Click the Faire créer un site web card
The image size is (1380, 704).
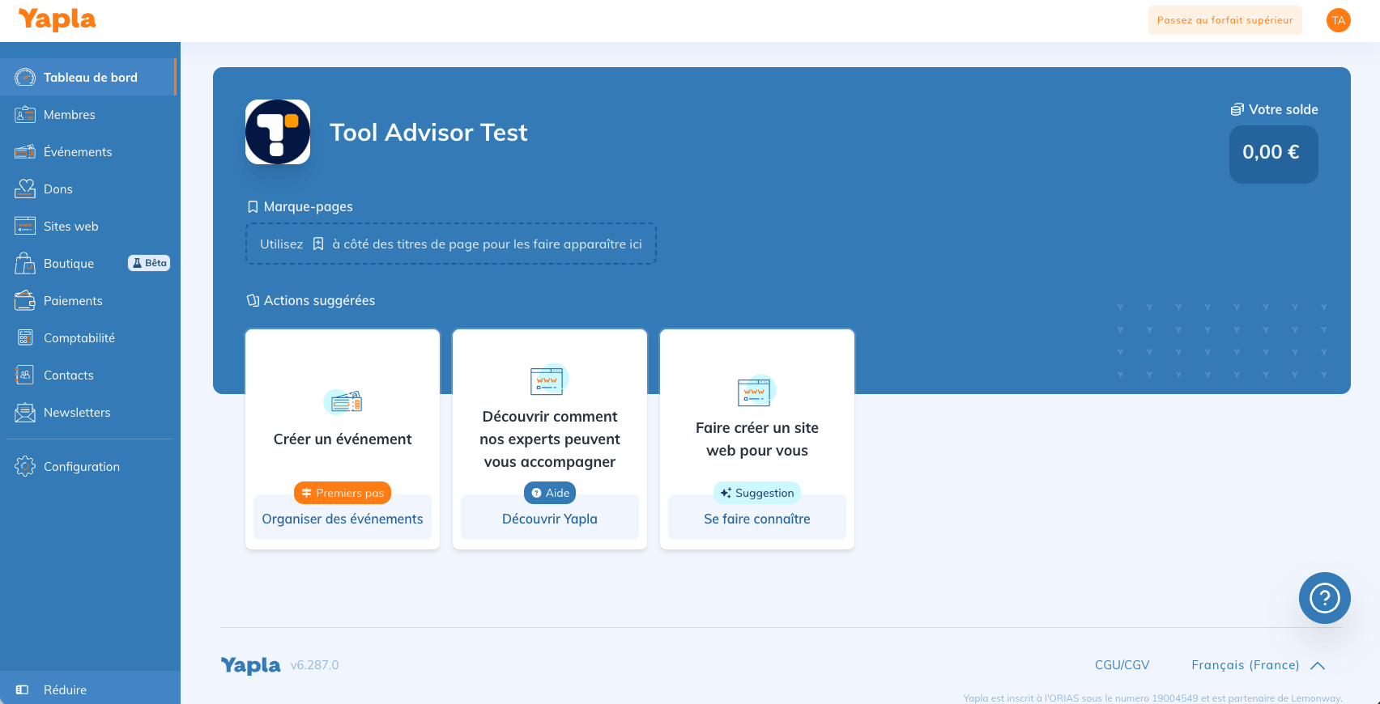pos(757,439)
